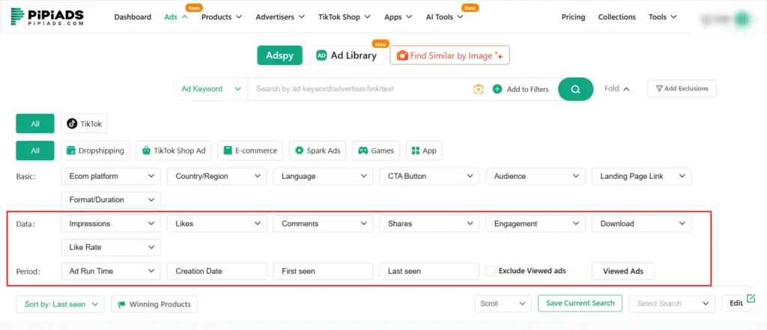Image resolution: width=767 pixels, height=330 pixels.
Task: Enable Exclude Viewed ads checkbox
Action: tap(491, 271)
